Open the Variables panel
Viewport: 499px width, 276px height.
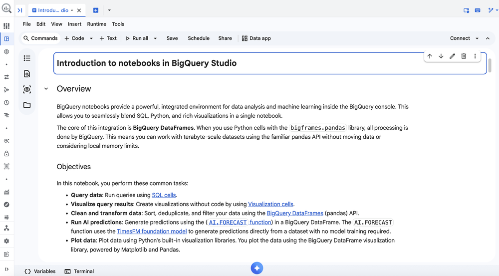coord(40,271)
